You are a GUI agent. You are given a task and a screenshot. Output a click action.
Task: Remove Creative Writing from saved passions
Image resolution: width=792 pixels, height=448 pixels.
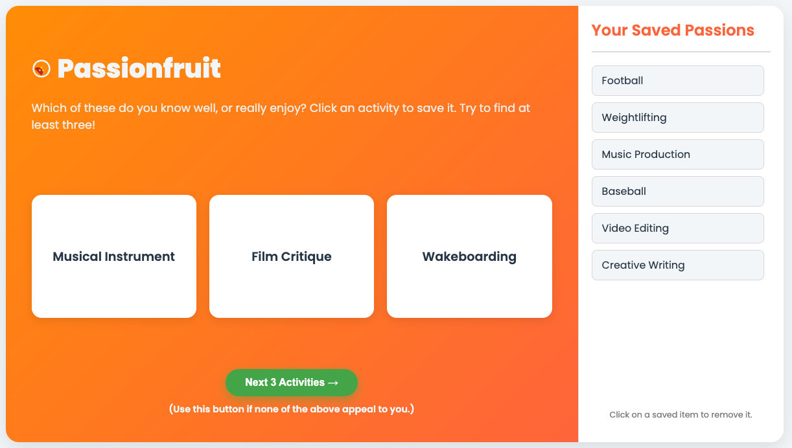(x=677, y=265)
